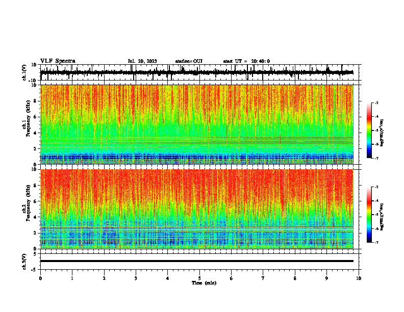The width and height of the screenshot is (404, 312).
Task: Click the station=OUI label
Action: point(189,61)
